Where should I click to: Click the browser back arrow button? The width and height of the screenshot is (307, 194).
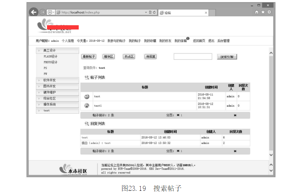pyautogui.click(x=34, y=12)
